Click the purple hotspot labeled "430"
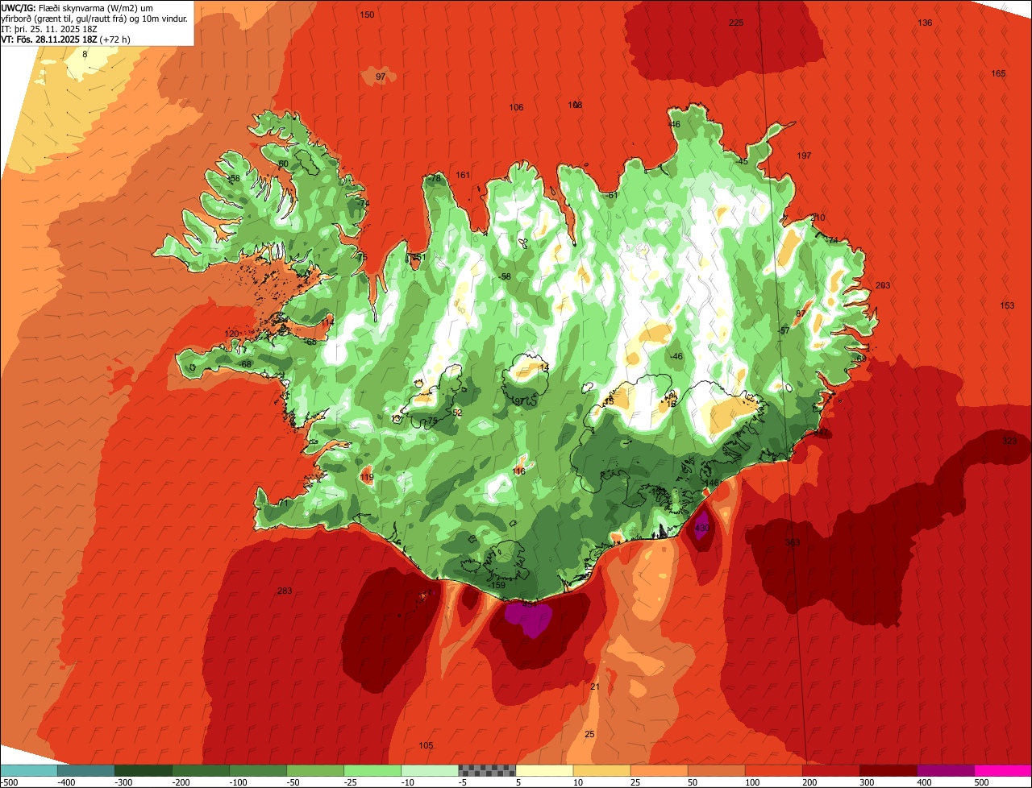This screenshot has width=1032, height=788. tap(702, 528)
